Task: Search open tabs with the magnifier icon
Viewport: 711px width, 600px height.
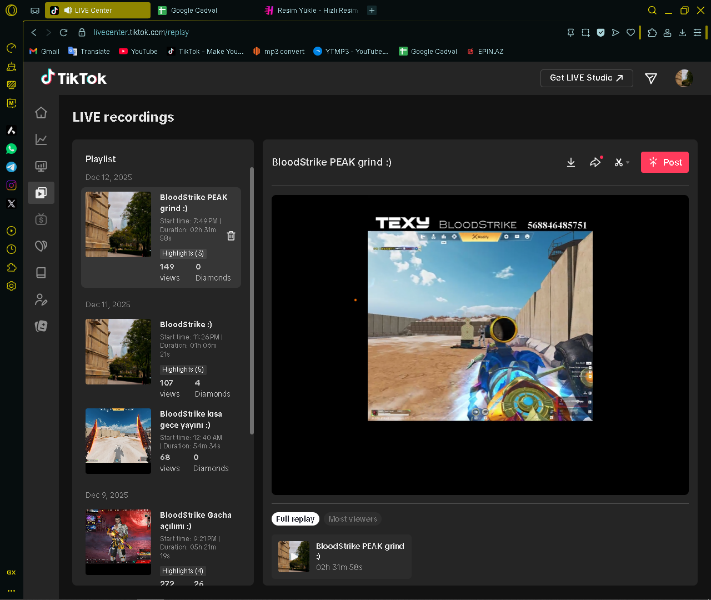Action: click(652, 11)
